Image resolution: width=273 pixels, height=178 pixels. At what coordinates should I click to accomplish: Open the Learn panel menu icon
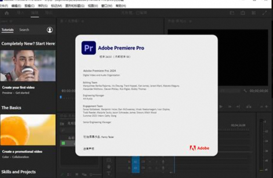(11, 21)
